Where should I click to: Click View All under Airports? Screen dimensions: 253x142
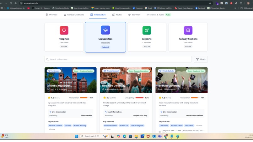click(147, 47)
